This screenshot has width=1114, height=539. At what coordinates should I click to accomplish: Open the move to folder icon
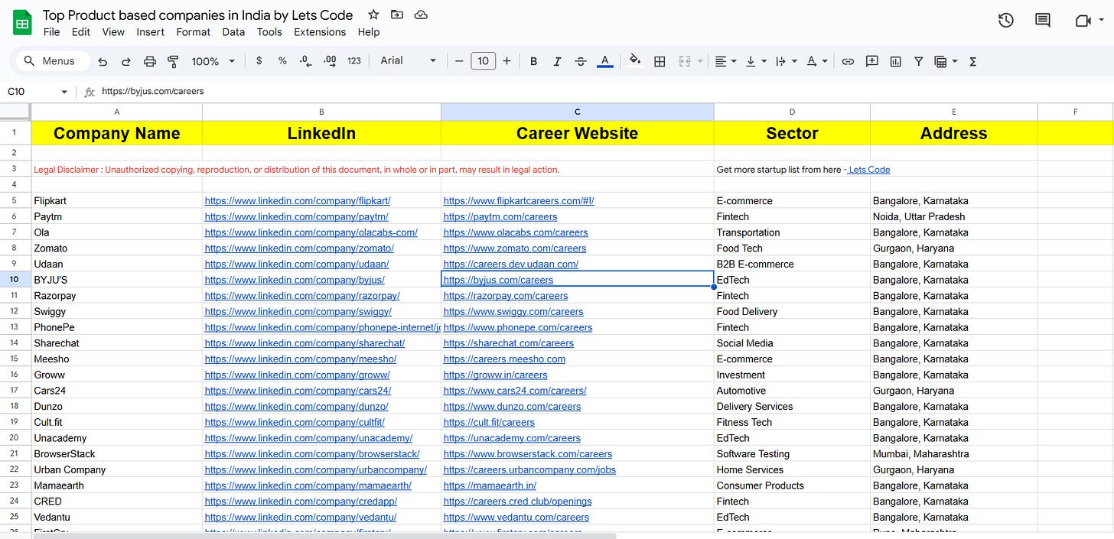(x=396, y=15)
